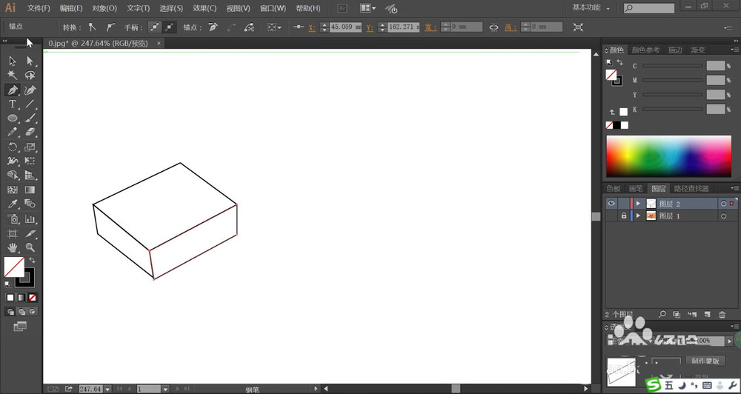Screen dimensions: 741x394
Task: Open artboard number dropdown in status bar
Action: [165, 390]
